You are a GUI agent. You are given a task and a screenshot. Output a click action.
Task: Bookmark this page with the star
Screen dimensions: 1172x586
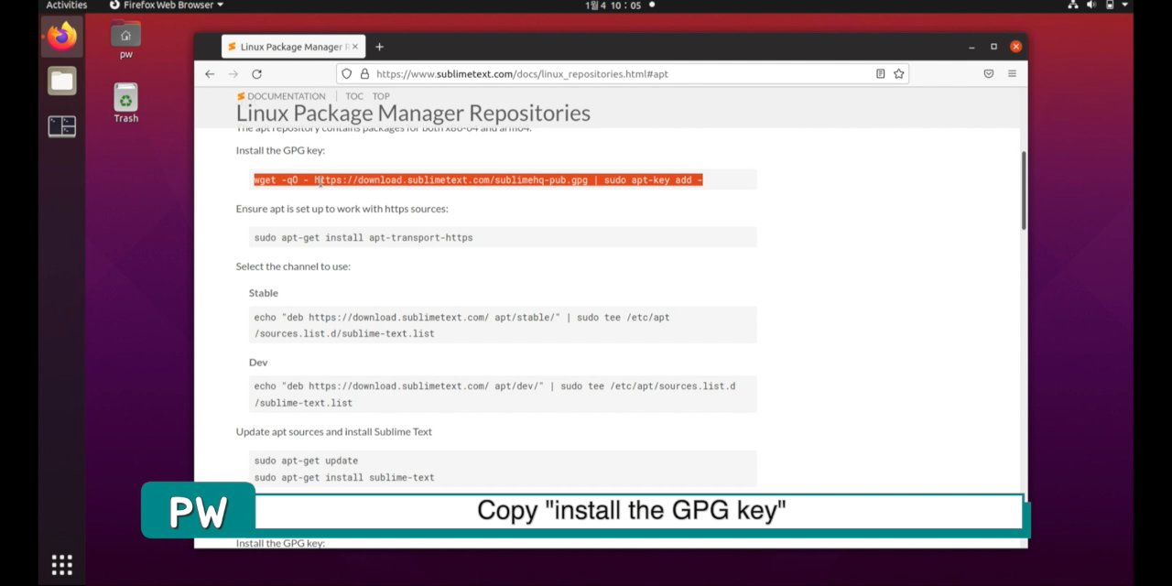coord(899,74)
